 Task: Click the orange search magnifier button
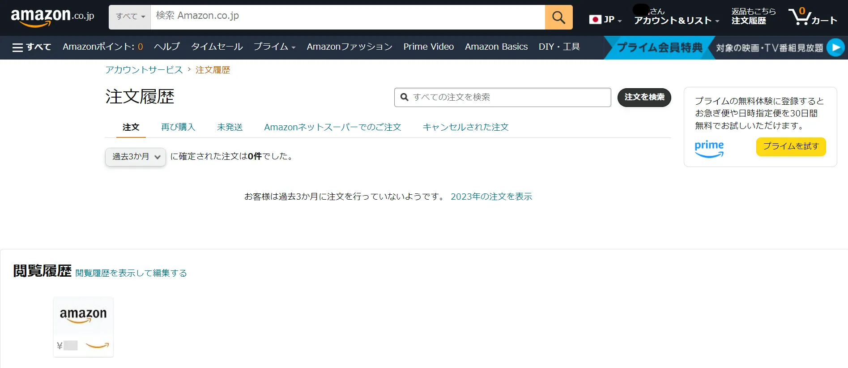pyautogui.click(x=558, y=17)
